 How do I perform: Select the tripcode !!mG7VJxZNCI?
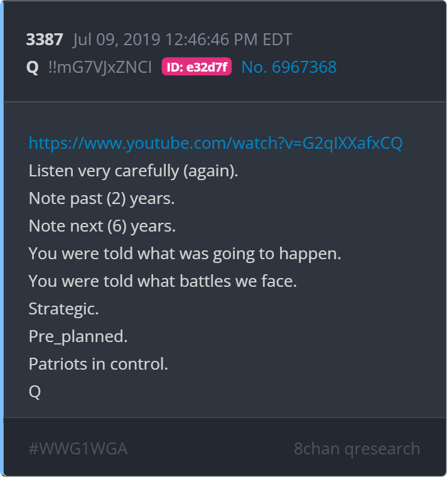[100, 67]
